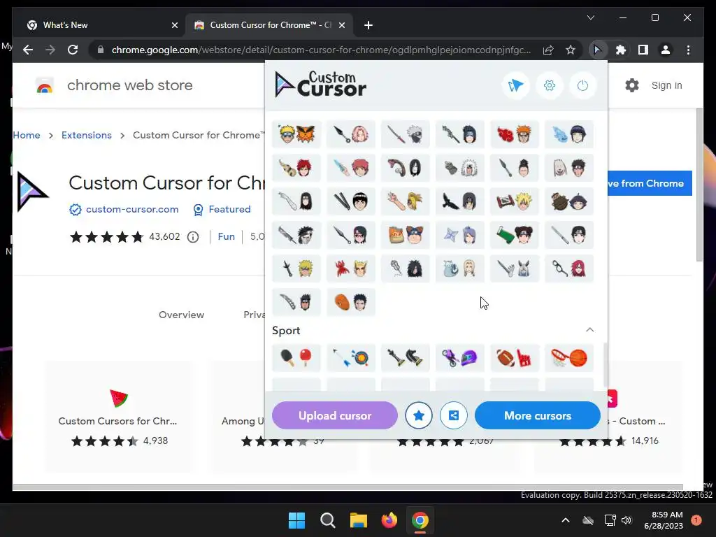716x537 pixels.
Task: Click the address bar URL field
Action: tap(321, 50)
